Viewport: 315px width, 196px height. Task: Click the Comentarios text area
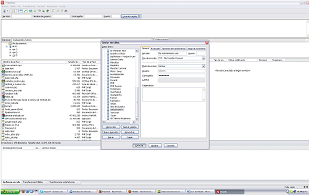[x=174, y=95]
